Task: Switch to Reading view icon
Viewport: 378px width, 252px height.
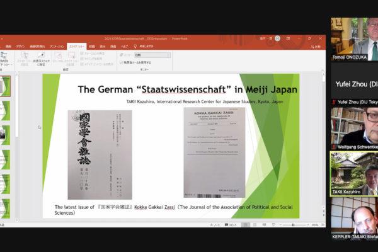Action: point(264,225)
